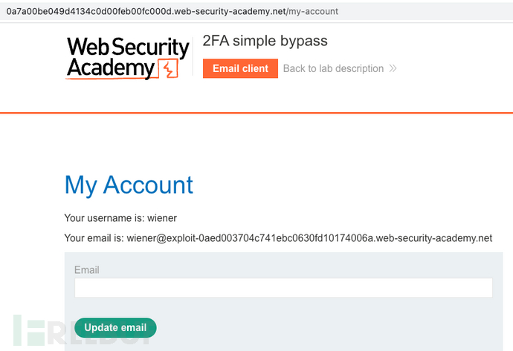Click the lightning bolt icon in the logo

(x=168, y=68)
